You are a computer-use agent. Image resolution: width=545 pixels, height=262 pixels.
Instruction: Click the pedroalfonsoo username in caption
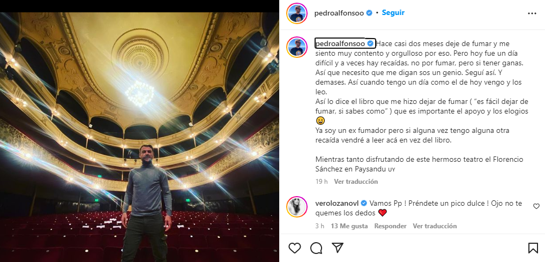pyautogui.click(x=340, y=43)
